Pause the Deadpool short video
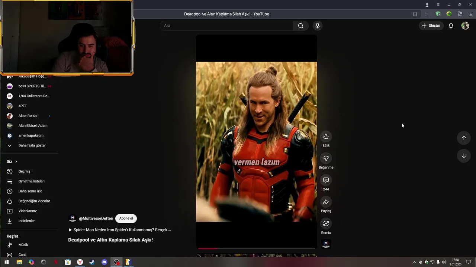Viewport: 476px width, 267px height. pyautogui.click(x=257, y=142)
